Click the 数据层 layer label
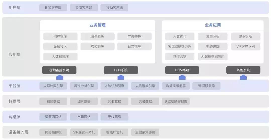This screenshot has width=271, height=140. [x=14, y=101]
